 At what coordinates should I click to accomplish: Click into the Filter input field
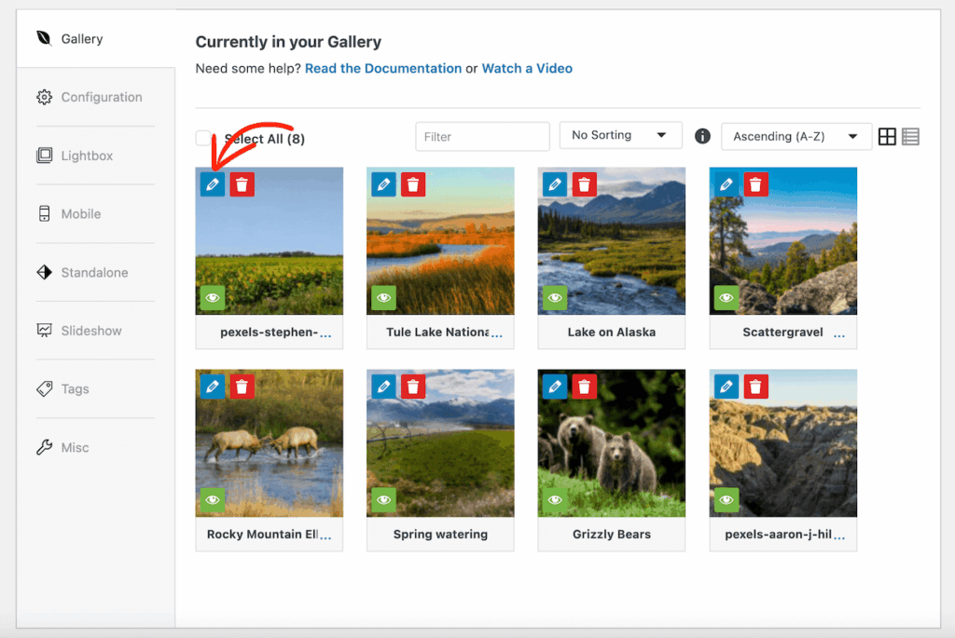(482, 137)
